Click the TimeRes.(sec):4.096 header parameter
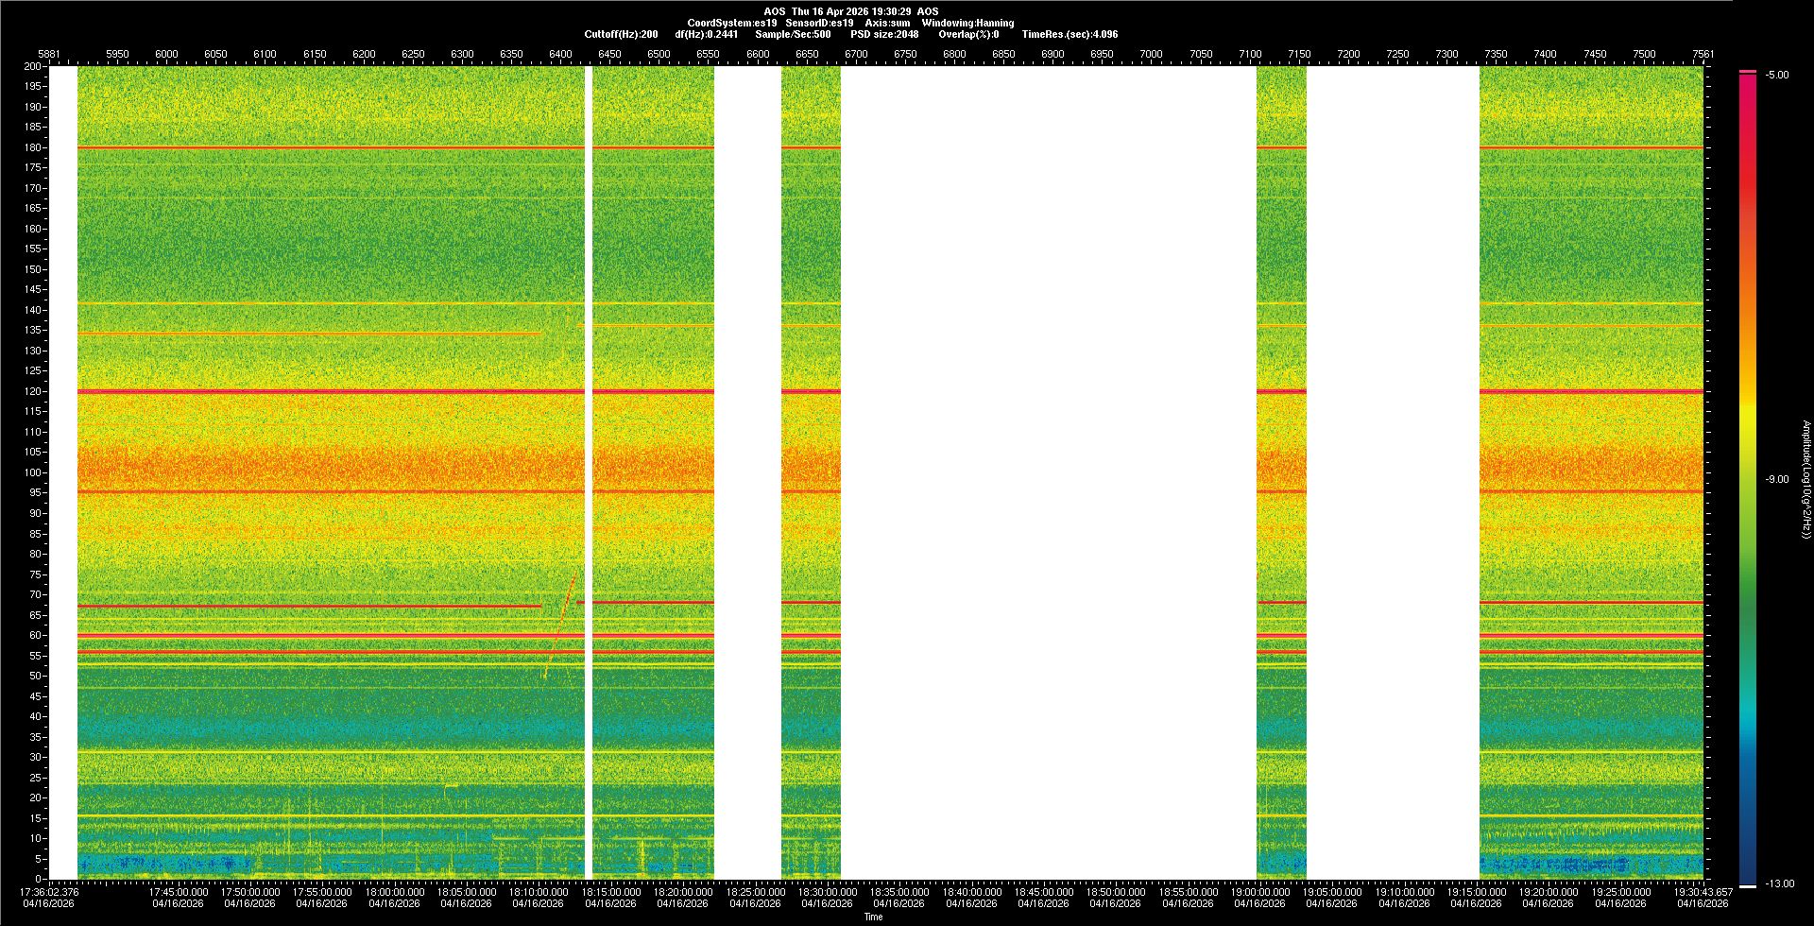The image size is (1814, 926). point(1070,34)
